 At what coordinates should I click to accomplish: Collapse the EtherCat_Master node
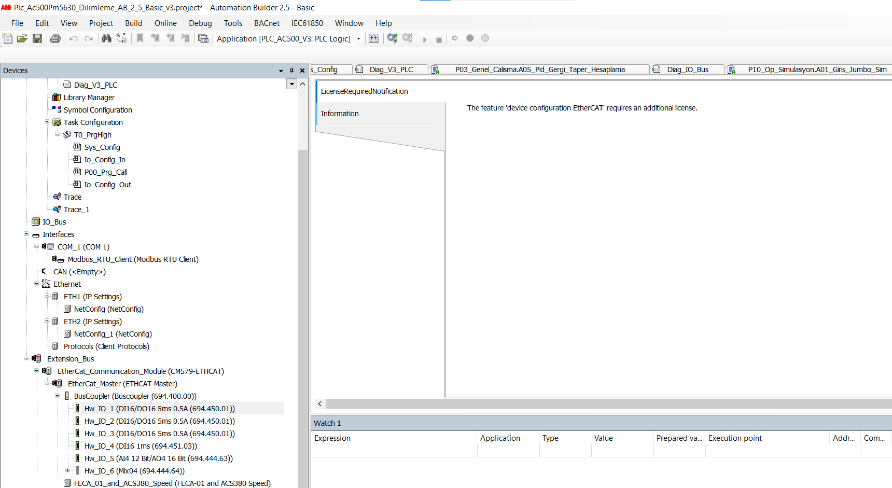(47, 383)
